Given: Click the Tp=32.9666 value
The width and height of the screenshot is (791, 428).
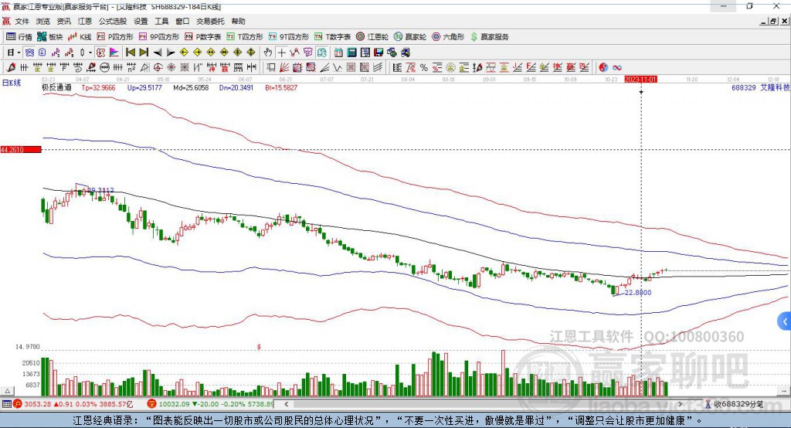Looking at the screenshot, I should 98,88.
